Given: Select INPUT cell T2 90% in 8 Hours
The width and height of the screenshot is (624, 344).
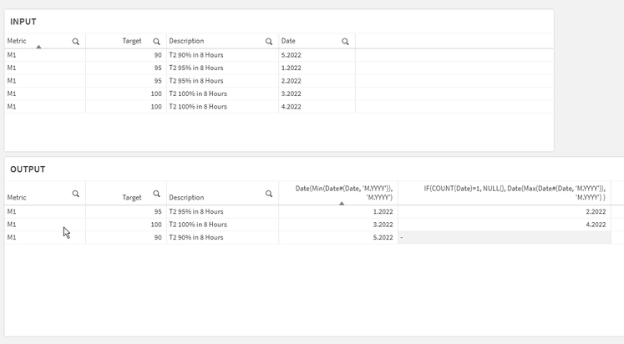Looking at the screenshot, I should pos(196,55).
